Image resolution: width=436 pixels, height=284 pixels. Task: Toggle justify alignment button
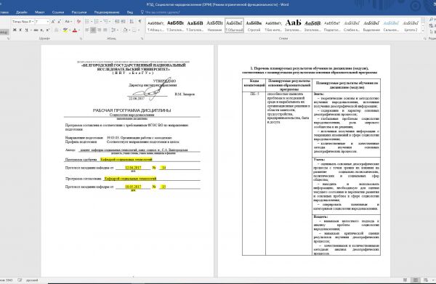pos(105,30)
